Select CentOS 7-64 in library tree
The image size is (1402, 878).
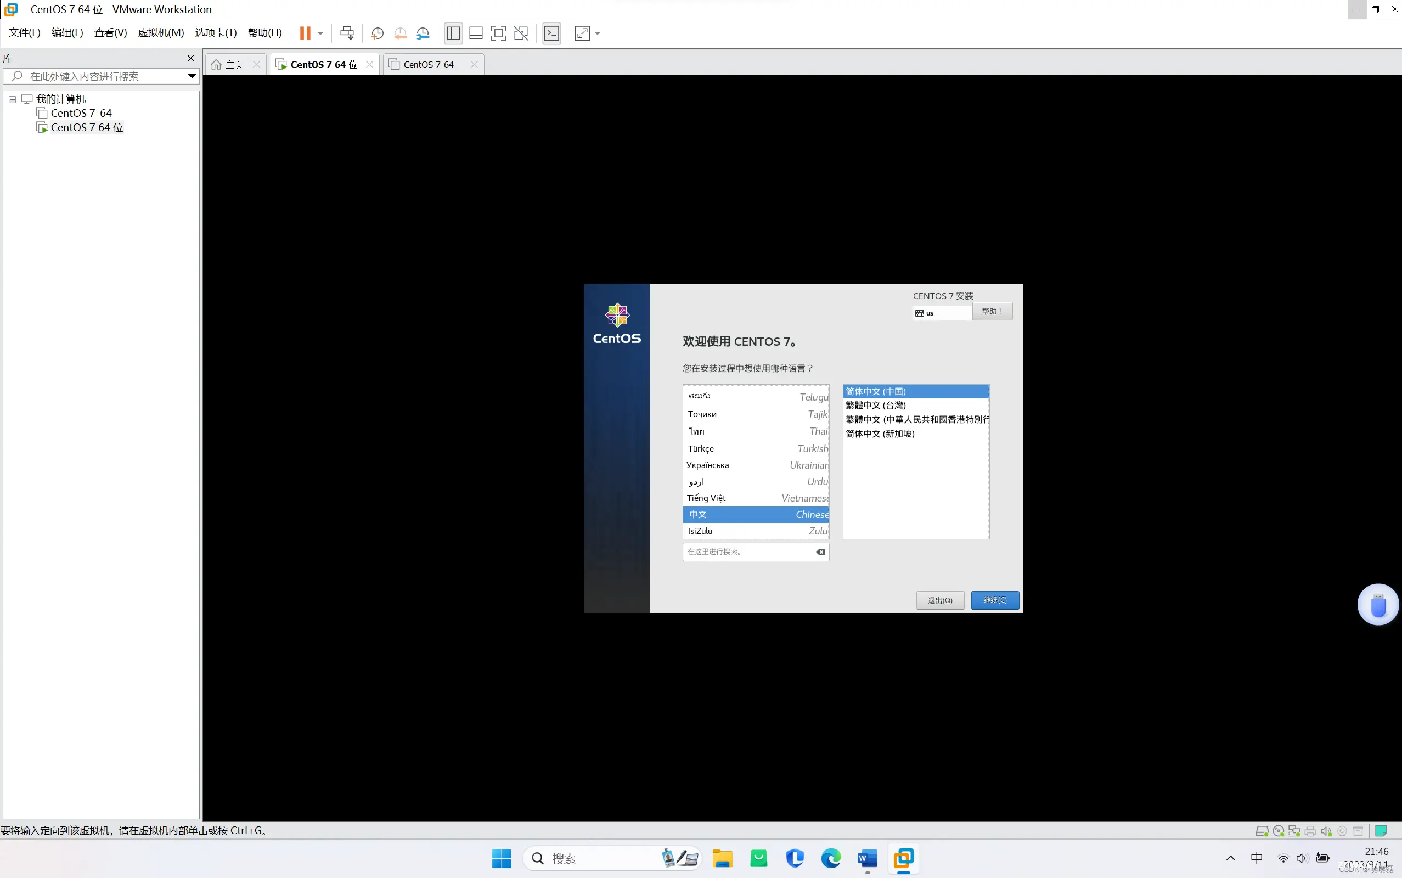81,113
